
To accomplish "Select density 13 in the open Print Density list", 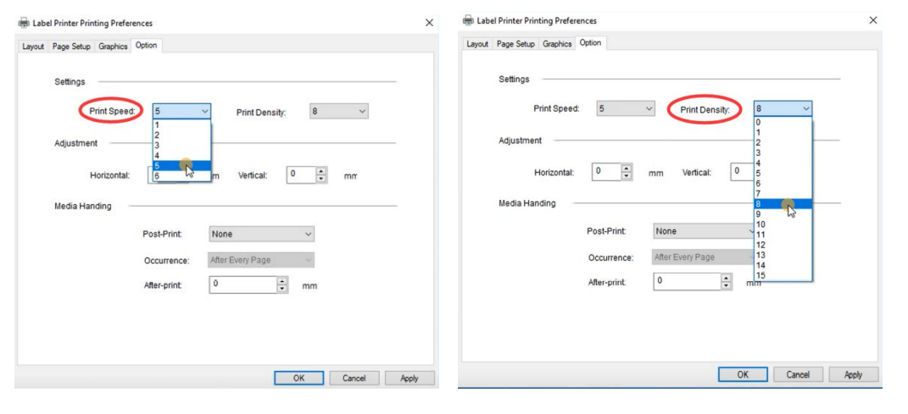I will (x=783, y=255).
